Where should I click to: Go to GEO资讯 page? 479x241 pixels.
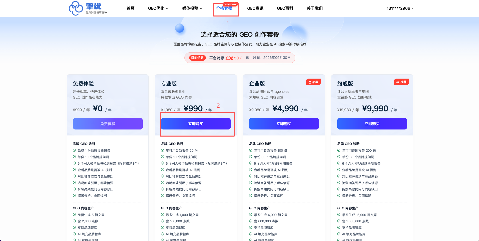click(255, 8)
